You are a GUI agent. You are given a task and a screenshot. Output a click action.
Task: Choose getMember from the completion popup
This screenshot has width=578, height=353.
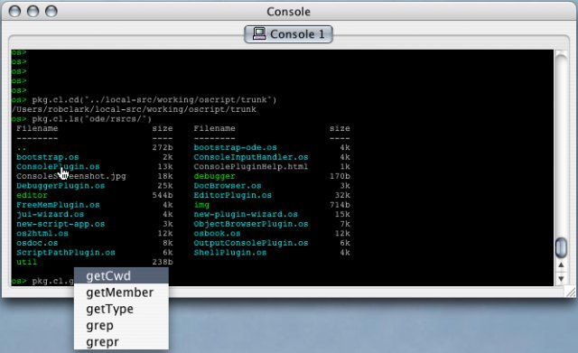[121, 293]
